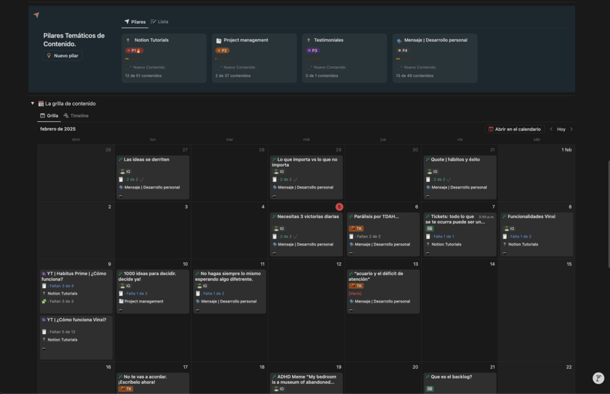This screenshot has height=394, width=610.
Task: Open the Tickets: todo lo que se te ocurra card
Action: [460, 234]
